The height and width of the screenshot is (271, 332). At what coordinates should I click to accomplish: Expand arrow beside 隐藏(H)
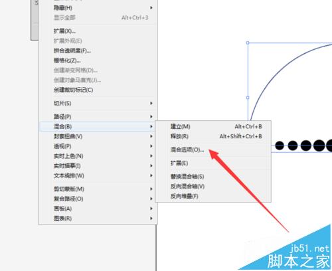pos(151,8)
